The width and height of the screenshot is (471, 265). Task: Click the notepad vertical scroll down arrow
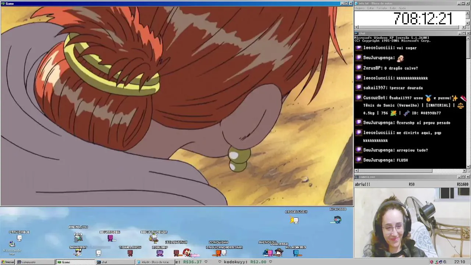pyautogui.click(x=468, y=23)
